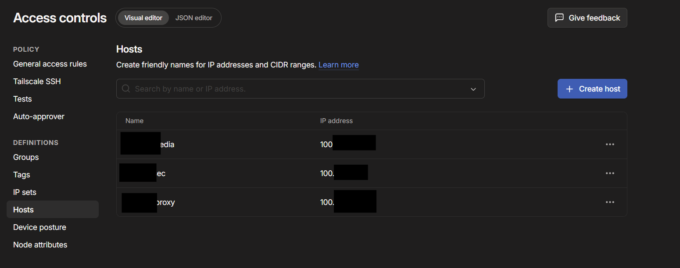Click the Create host button
The height and width of the screenshot is (268, 680).
[x=592, y=89]
